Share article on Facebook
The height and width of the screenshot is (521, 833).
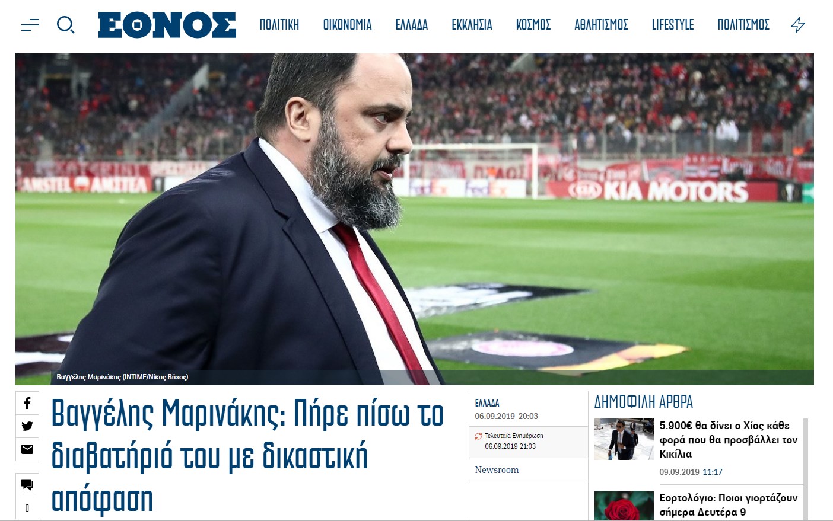[27, 403]
